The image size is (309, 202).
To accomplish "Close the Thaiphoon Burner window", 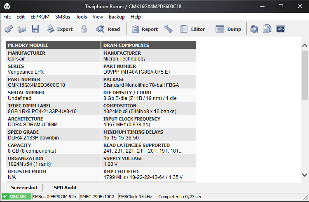I will [x=300, y=6].
